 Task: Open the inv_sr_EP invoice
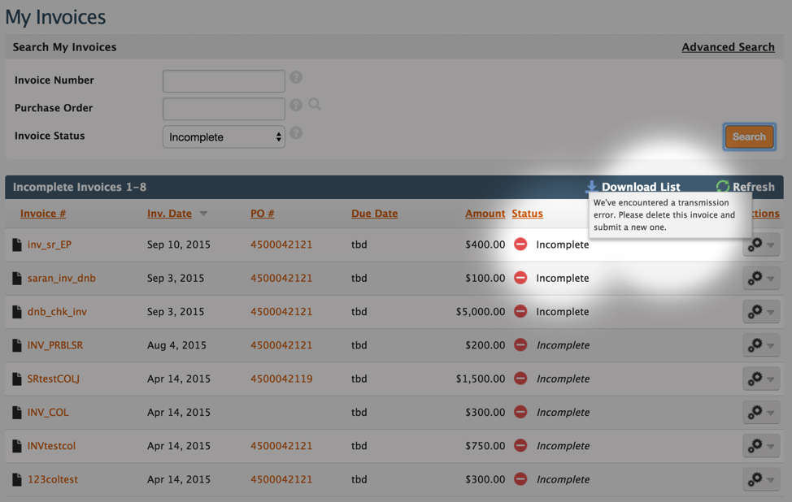[50, 244]
